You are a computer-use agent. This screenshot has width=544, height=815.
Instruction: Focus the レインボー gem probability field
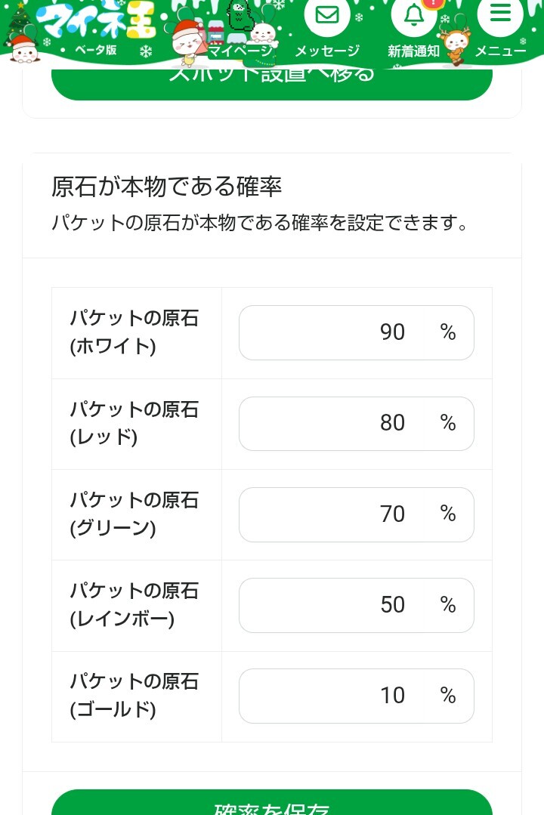(356, 605)
